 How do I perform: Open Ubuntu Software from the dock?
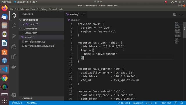coord(5,52)
